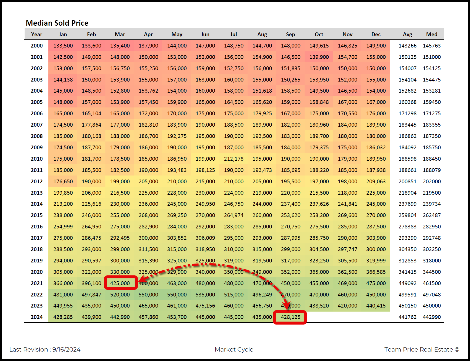Click the Last Revision date in footer
This screenshot has height=361, width=470.
click(x=45, y=349)
